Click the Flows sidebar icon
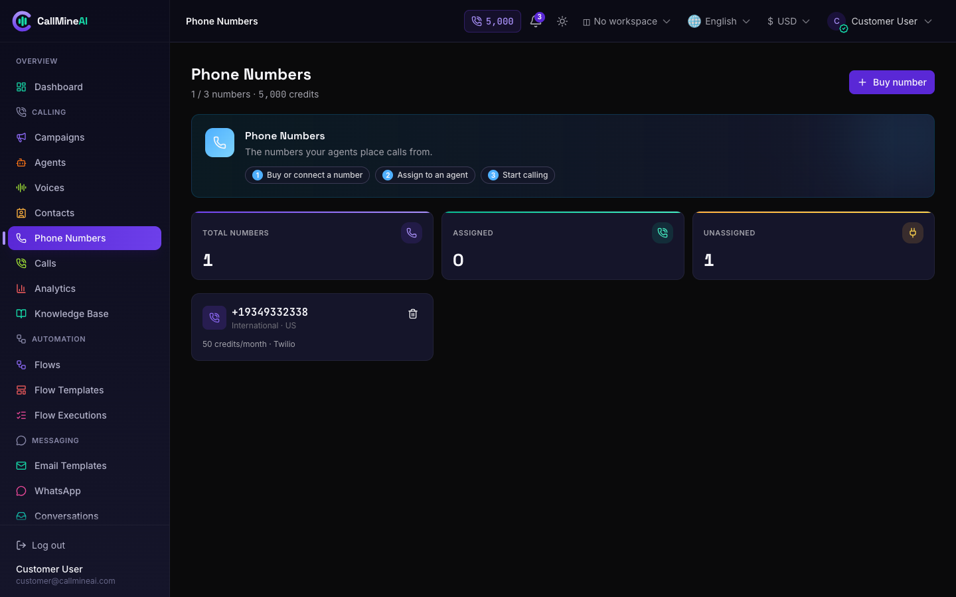The height and width of the screenshot is (597, 956). coord(21,365)
